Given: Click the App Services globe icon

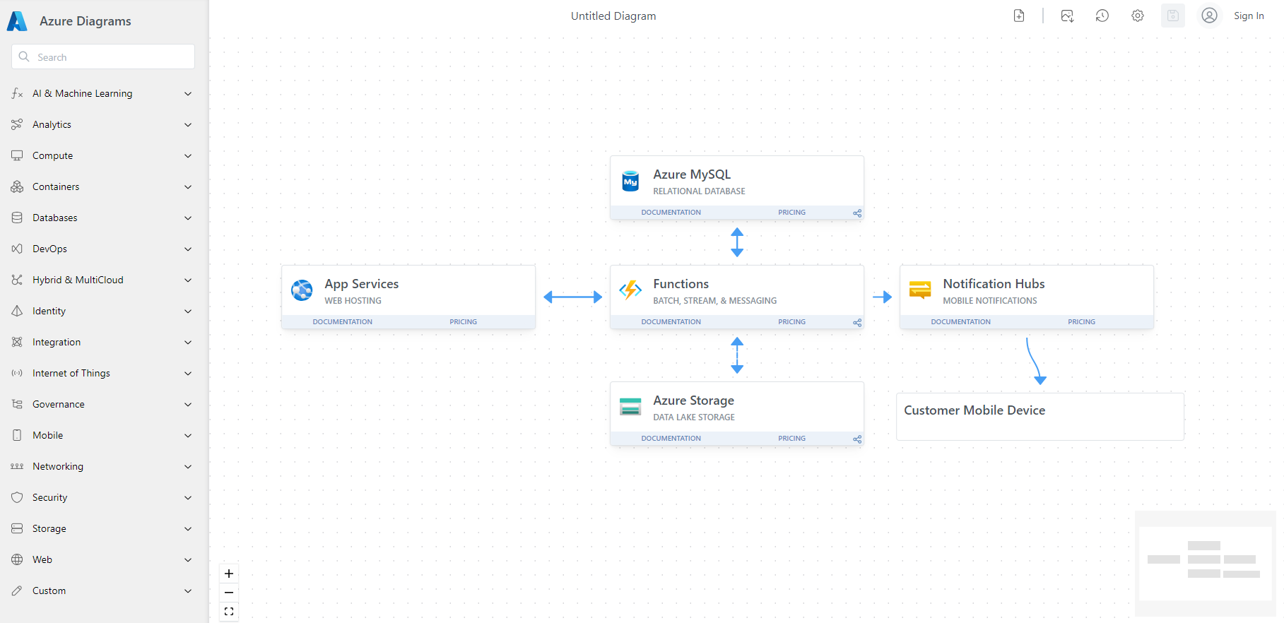Looking at the screenshot, I should pos(302,290).
